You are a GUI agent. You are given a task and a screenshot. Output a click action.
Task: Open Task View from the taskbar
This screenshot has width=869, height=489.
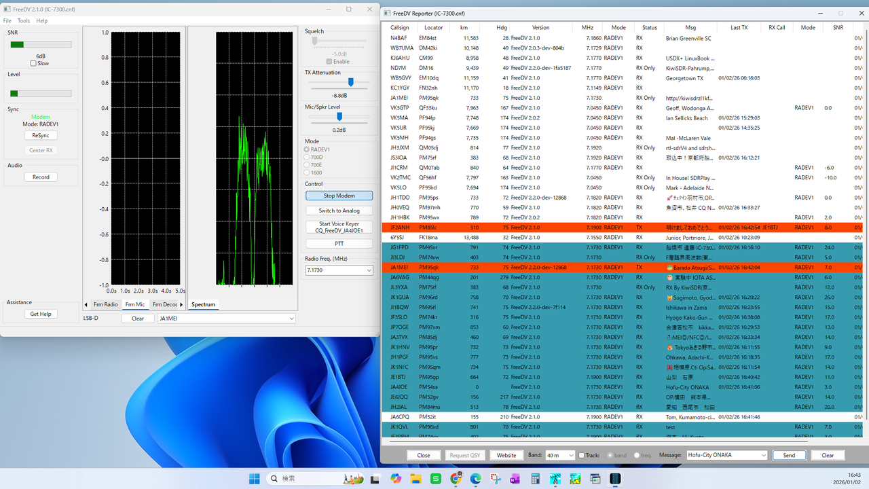coord(375,479)
